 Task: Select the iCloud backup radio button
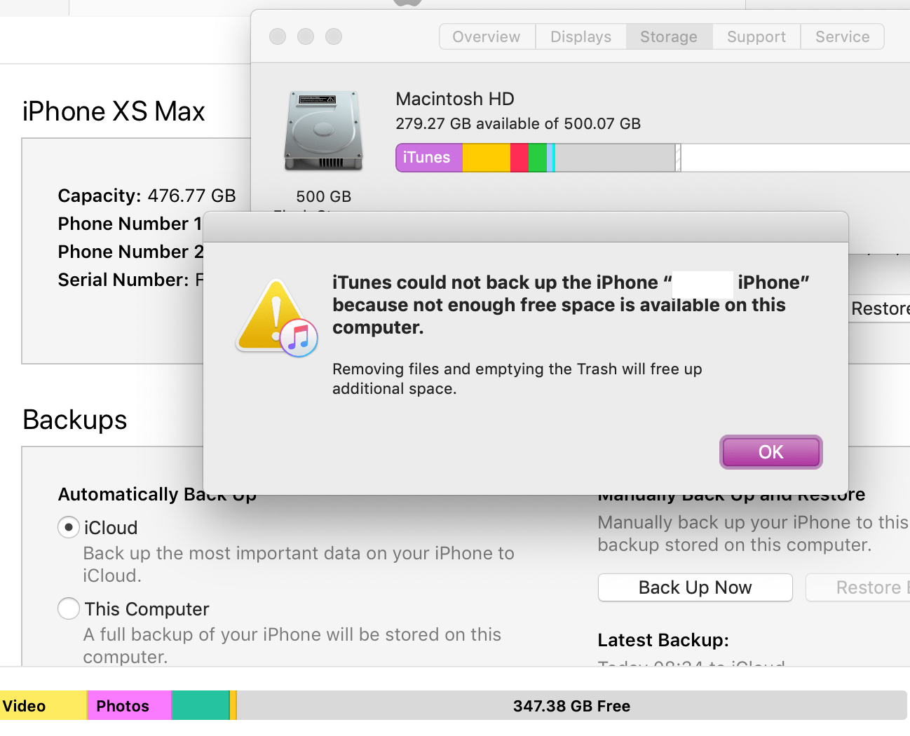pyautogui.click(x=68, y=527)
